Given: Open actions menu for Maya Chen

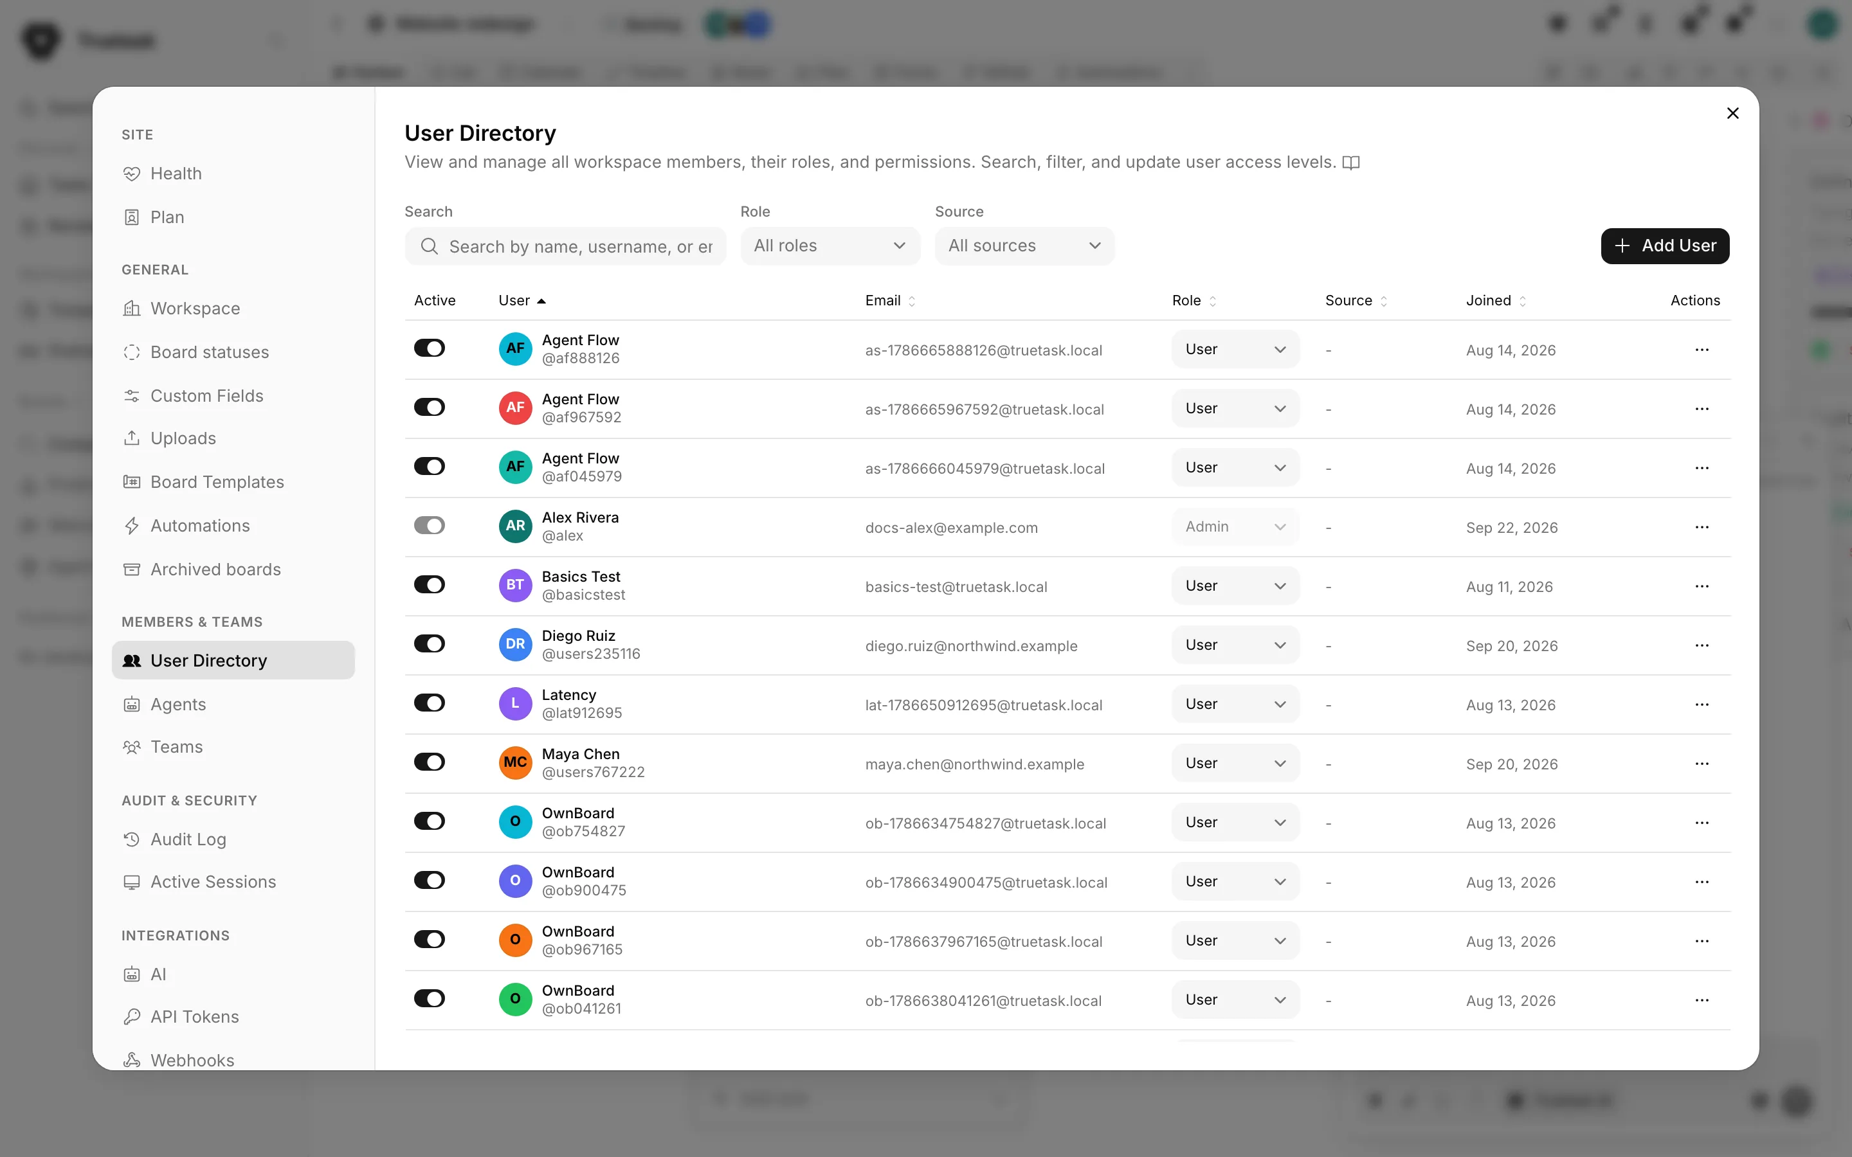Looking at the screenshot, I should click(1702, 764).
